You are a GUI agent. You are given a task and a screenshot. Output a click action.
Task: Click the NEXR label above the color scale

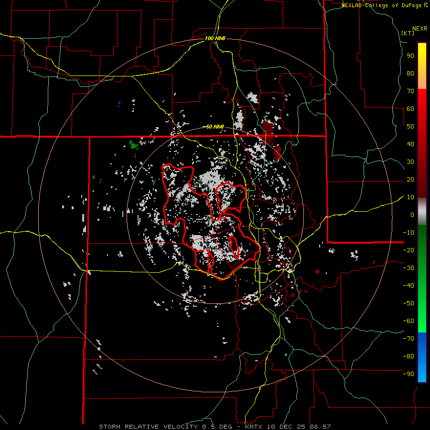(x=419, y=28)
